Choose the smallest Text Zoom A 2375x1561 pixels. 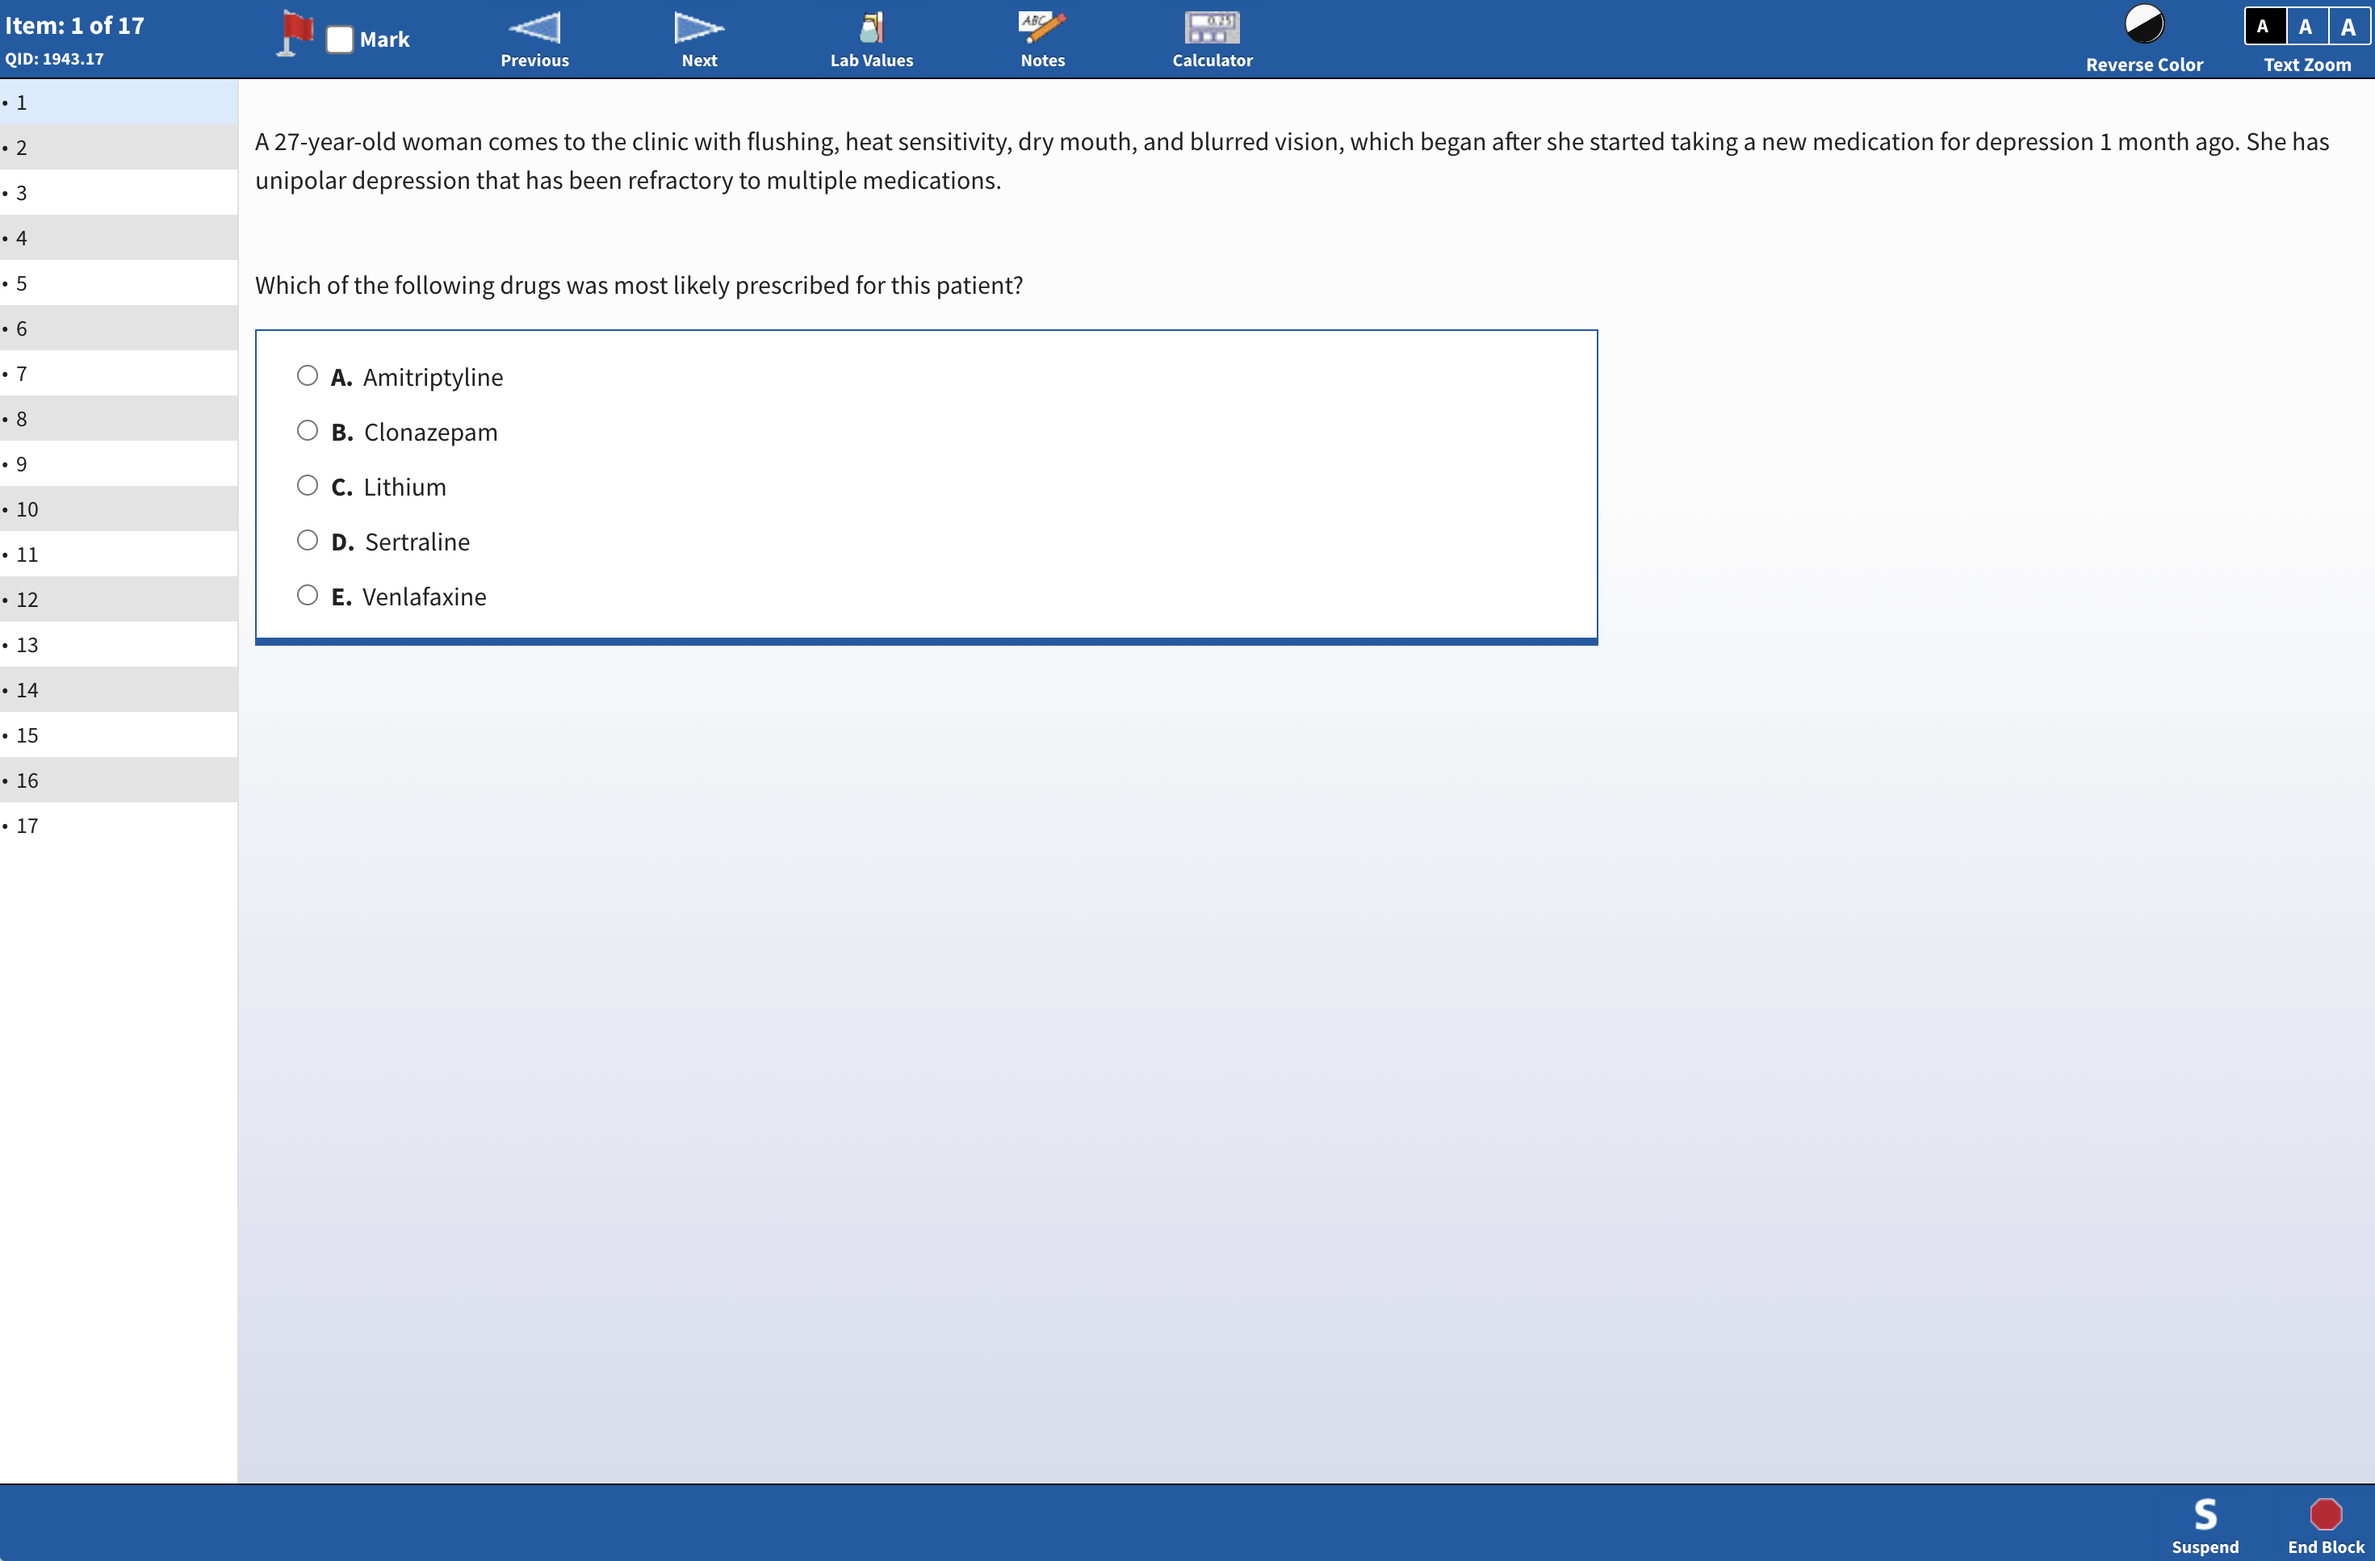pyautogui.click(x=2264, y=26)
